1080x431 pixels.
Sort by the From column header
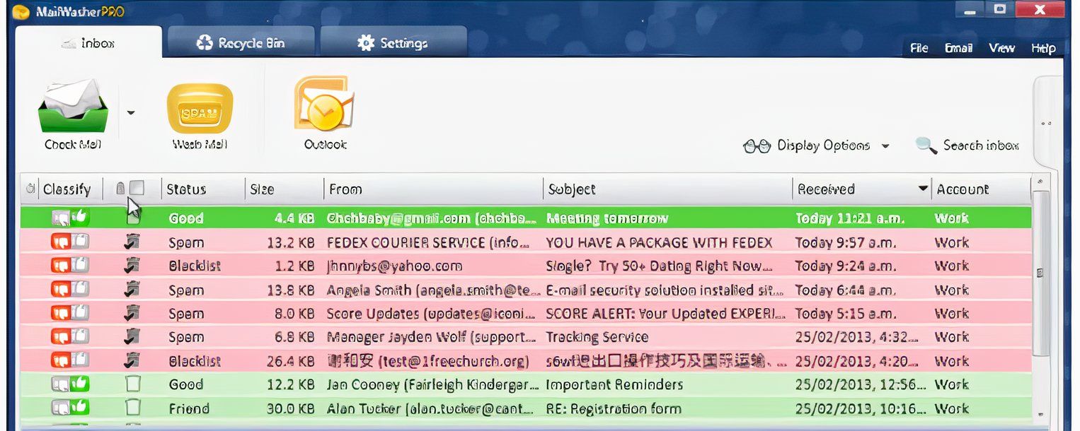(x=433, y=189)
